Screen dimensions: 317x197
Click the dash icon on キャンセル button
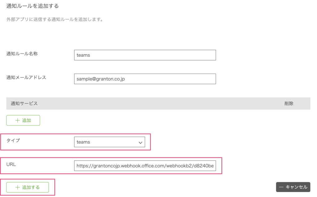pyautogui.click(x=281, y=187)
